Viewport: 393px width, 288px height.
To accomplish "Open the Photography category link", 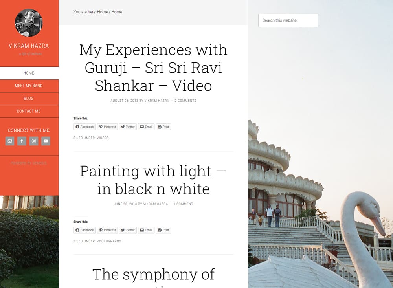I will (x=109, y=241).
